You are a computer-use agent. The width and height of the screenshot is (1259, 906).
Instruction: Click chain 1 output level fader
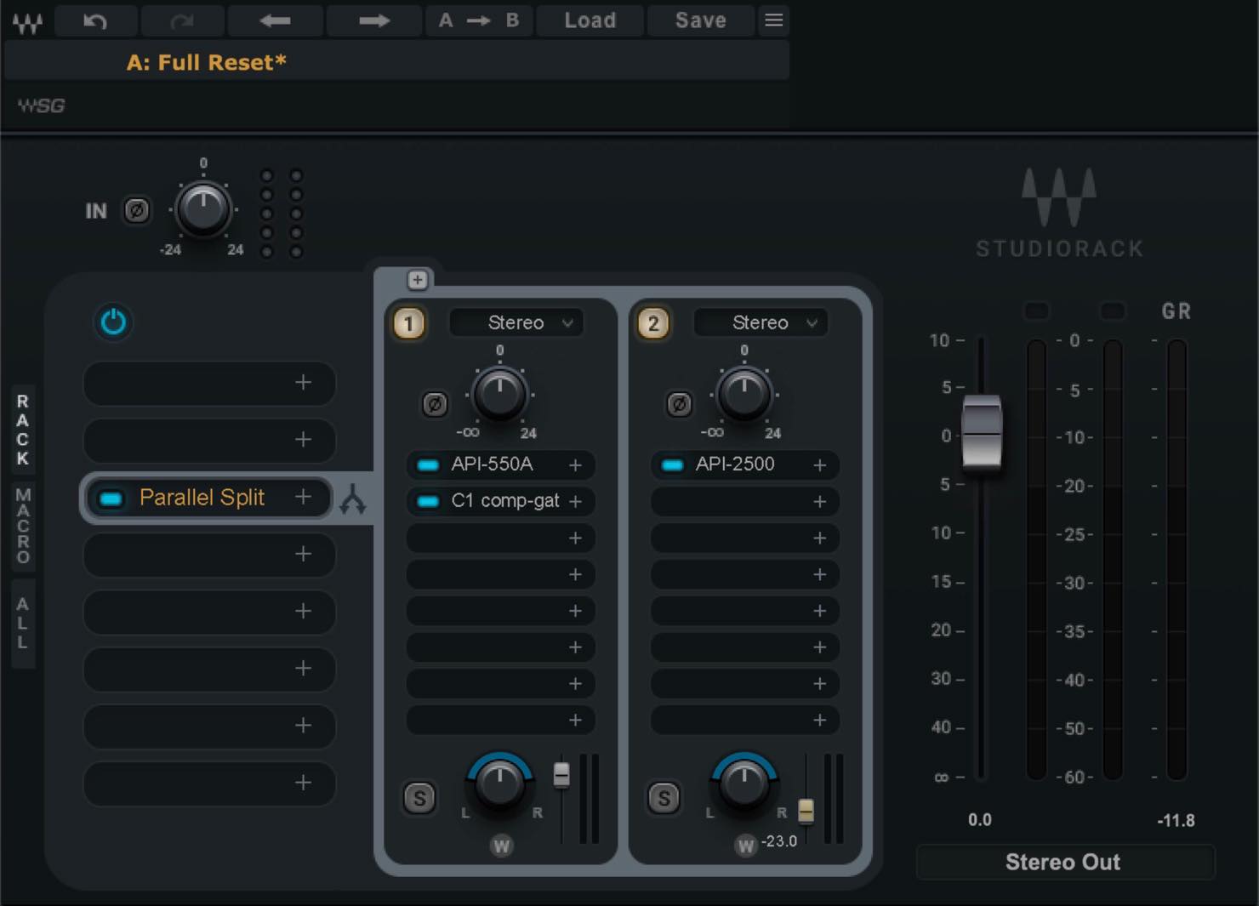click(561, 775)
